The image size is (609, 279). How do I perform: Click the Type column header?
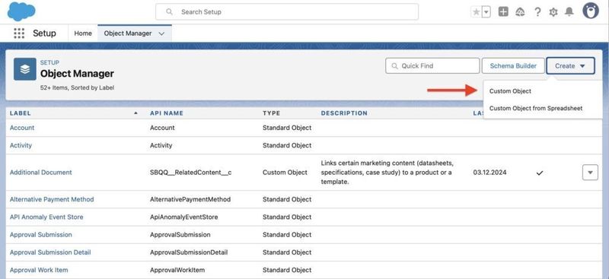point(271,113)
